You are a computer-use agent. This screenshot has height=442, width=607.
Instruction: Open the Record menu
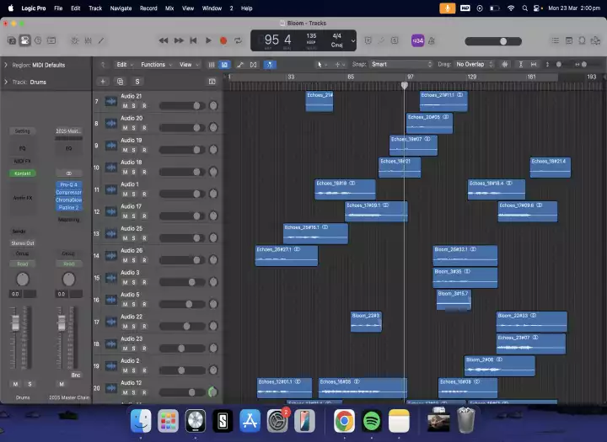pyautogui.click(x=148, y=8)
